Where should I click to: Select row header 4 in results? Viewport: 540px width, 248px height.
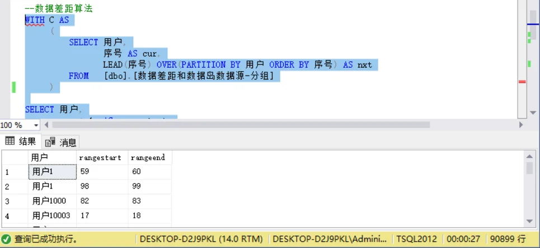(15, 216)
